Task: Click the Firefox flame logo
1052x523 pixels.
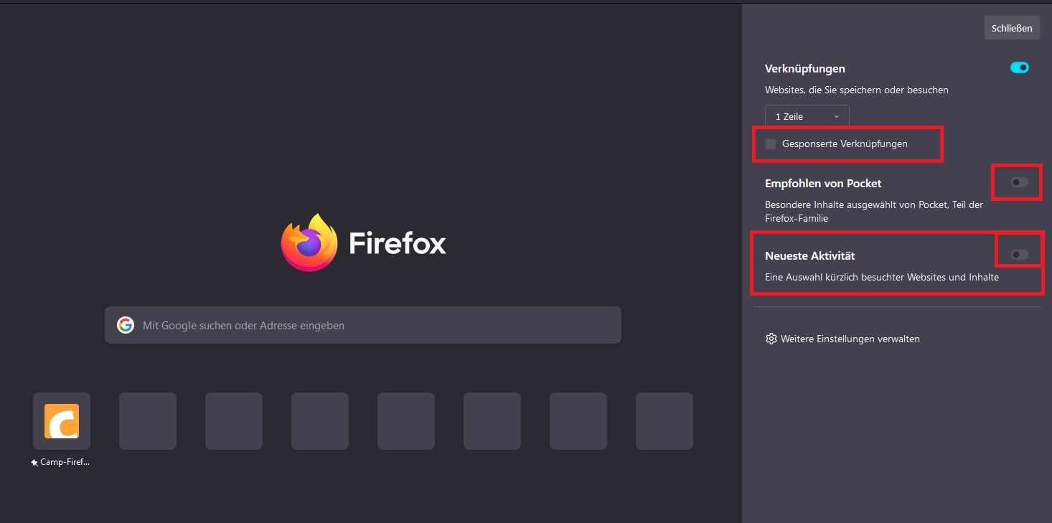Action: (309, 243)
